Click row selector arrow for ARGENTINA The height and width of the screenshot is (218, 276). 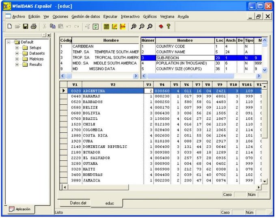[x=64, y=91]
